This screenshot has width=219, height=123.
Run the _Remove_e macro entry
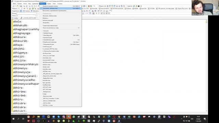61,96
